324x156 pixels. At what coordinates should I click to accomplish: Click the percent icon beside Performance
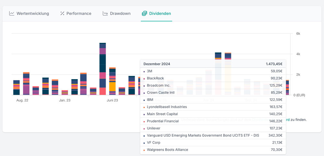click(x=63, y=14)
